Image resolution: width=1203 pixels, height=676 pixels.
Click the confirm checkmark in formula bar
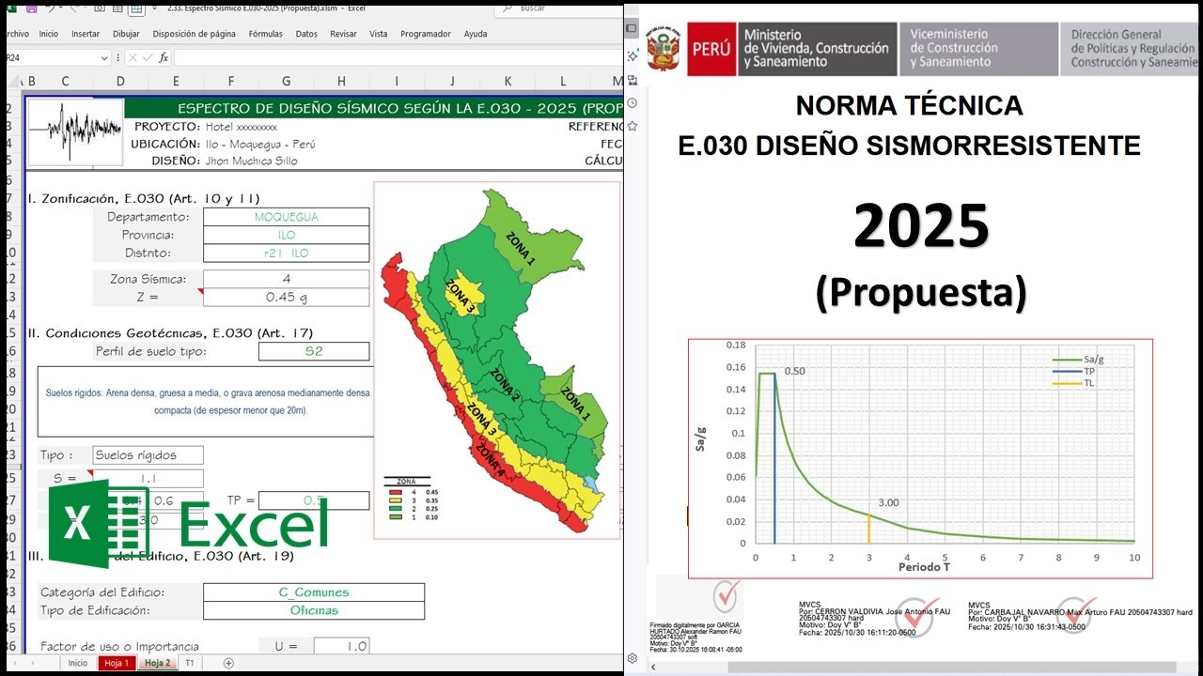click(x=148, y=58)
